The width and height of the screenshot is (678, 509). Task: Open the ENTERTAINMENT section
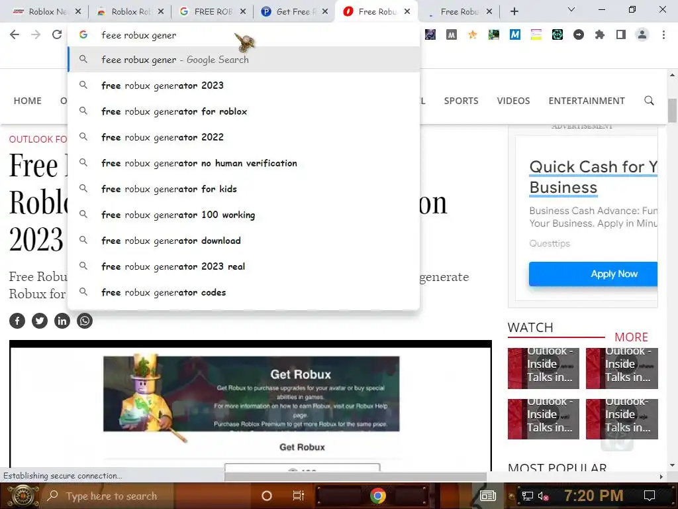click(x=587, y=101)
